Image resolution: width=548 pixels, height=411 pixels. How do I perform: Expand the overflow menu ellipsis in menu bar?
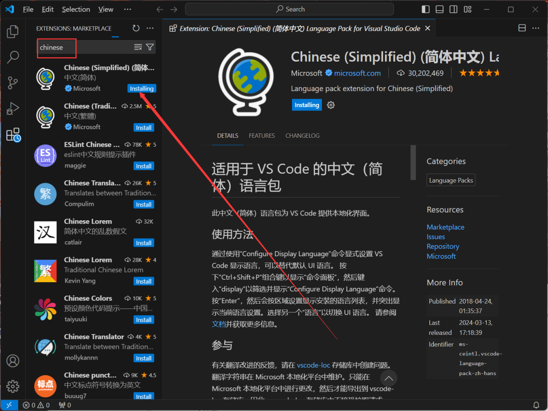coord(128,9)
